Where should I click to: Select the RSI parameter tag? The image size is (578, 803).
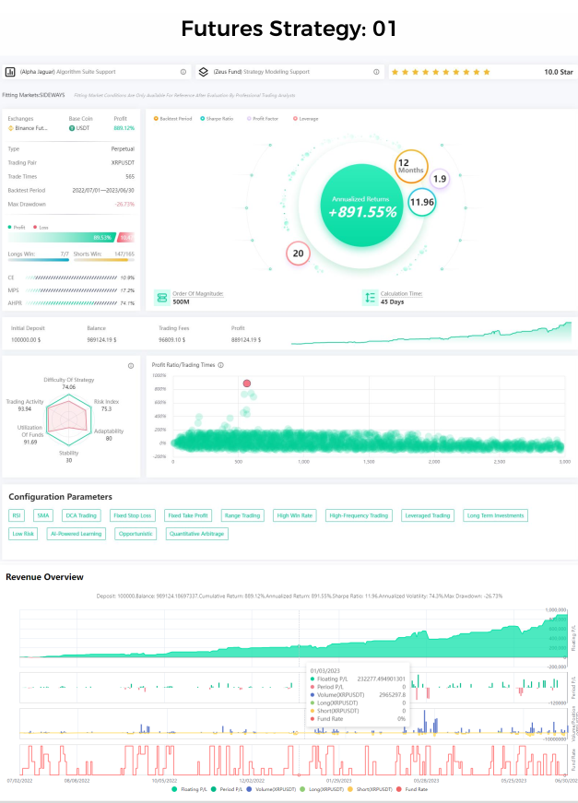[x=17, y=515]
